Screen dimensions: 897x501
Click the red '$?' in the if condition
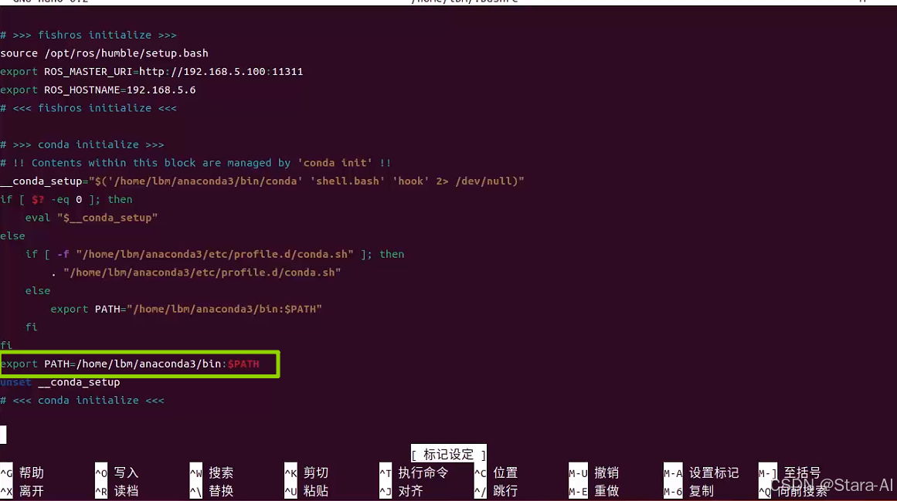[38, 200]
